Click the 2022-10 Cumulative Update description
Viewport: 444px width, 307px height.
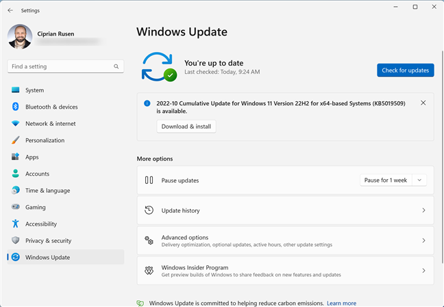tap(281, 107)
